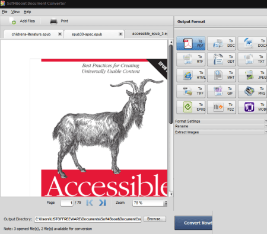Click the zoom percentage stepper arrows
The width and height of the screenshot is (267, 234).
tap(166, 203)
